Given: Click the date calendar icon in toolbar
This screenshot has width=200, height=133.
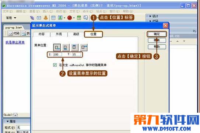Looking at the screenshot, I should tap(79, 18).
